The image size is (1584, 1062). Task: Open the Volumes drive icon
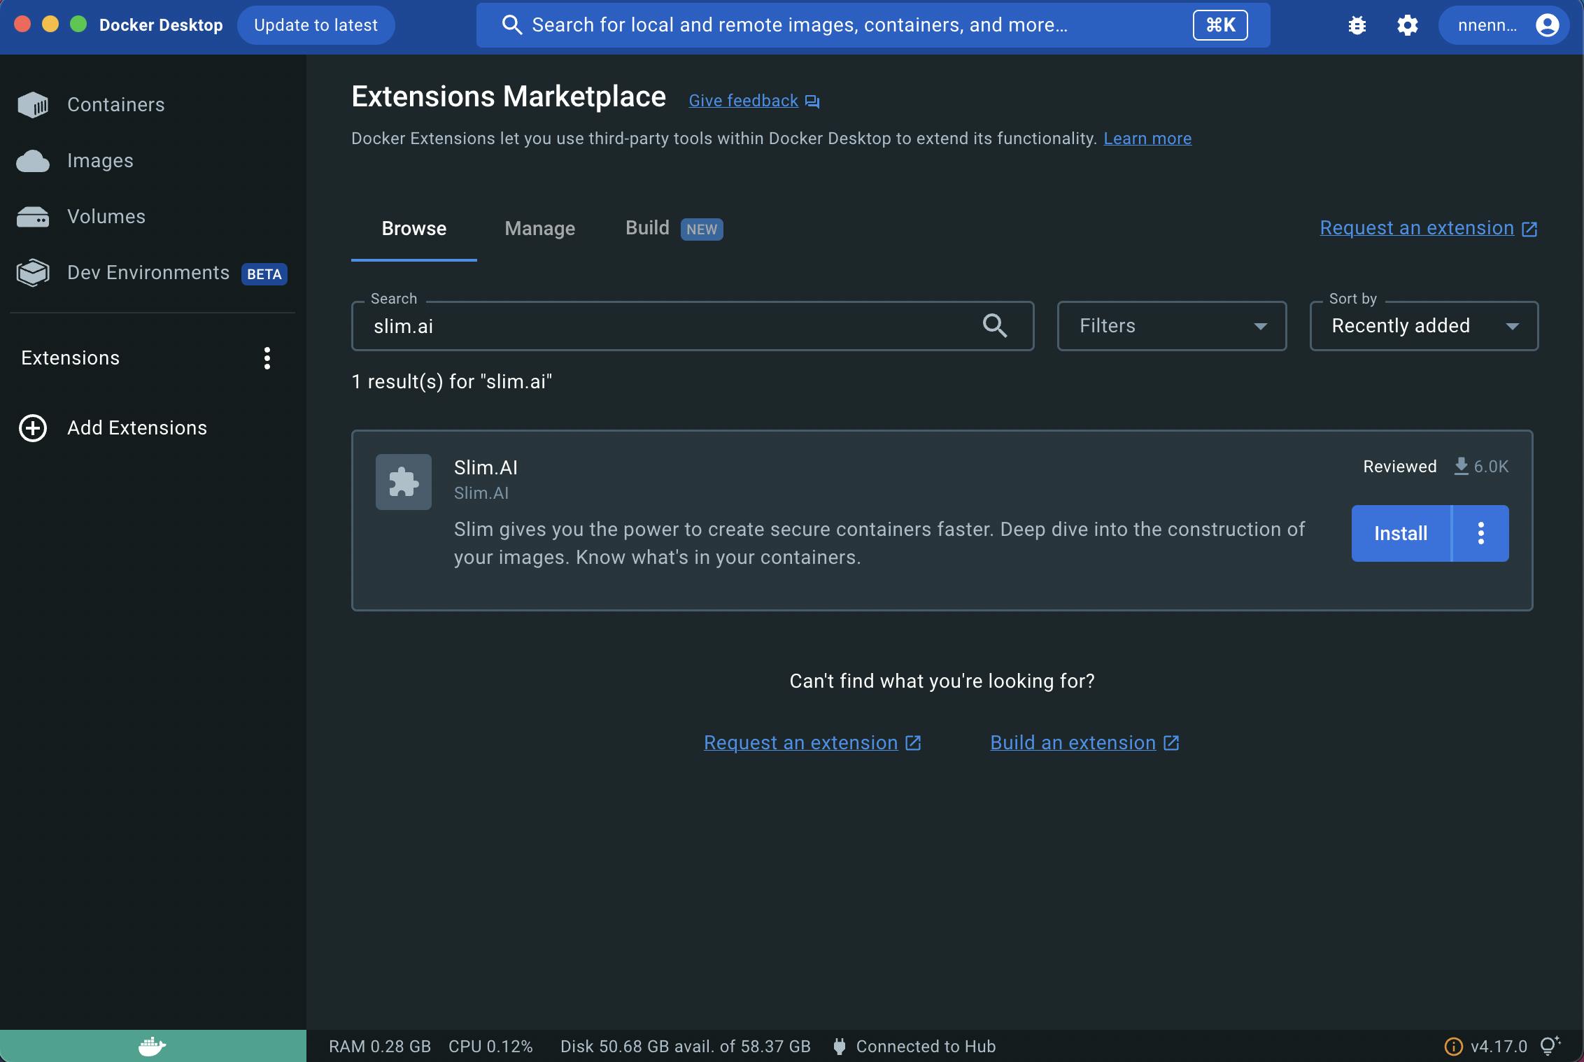click(33, 217)
